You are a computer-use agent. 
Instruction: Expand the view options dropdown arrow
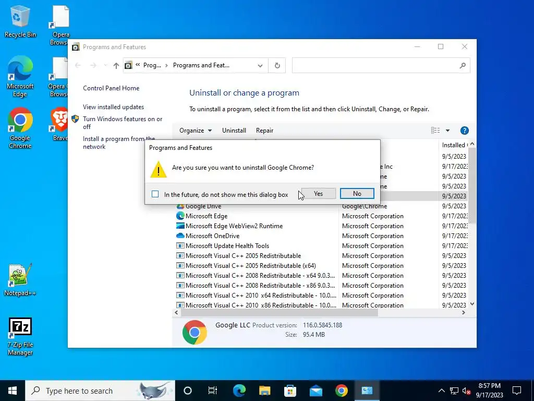click(x=448, y=131)
